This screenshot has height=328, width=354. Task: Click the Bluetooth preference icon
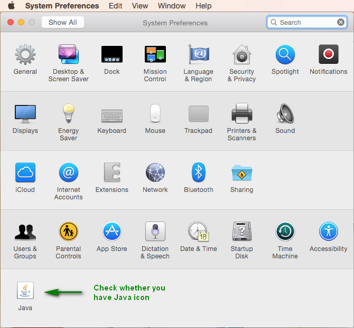(198, 173)
